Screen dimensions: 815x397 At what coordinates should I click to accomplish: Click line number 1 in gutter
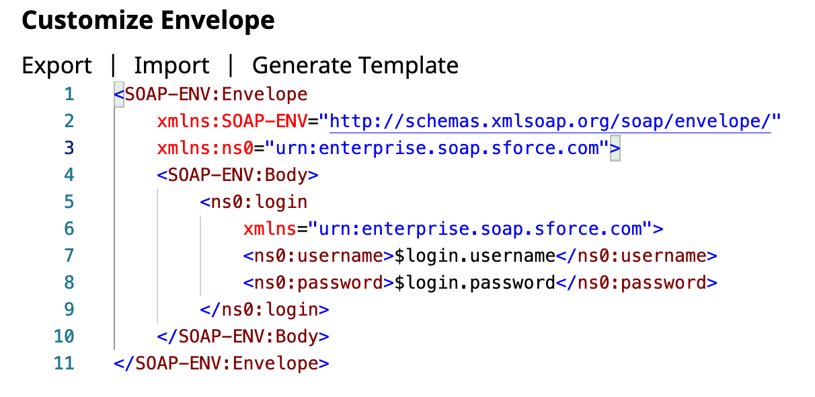click(69, 94)
